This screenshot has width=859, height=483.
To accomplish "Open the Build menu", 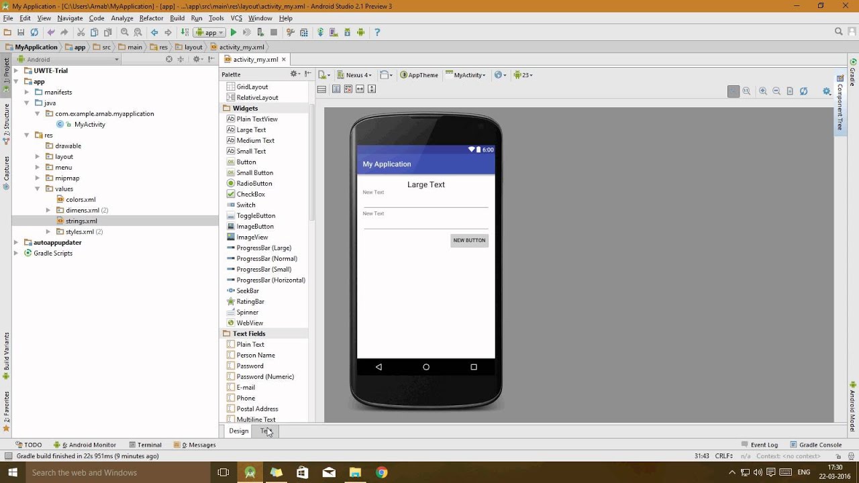I will pyautogui.click(x=177, y=18).
